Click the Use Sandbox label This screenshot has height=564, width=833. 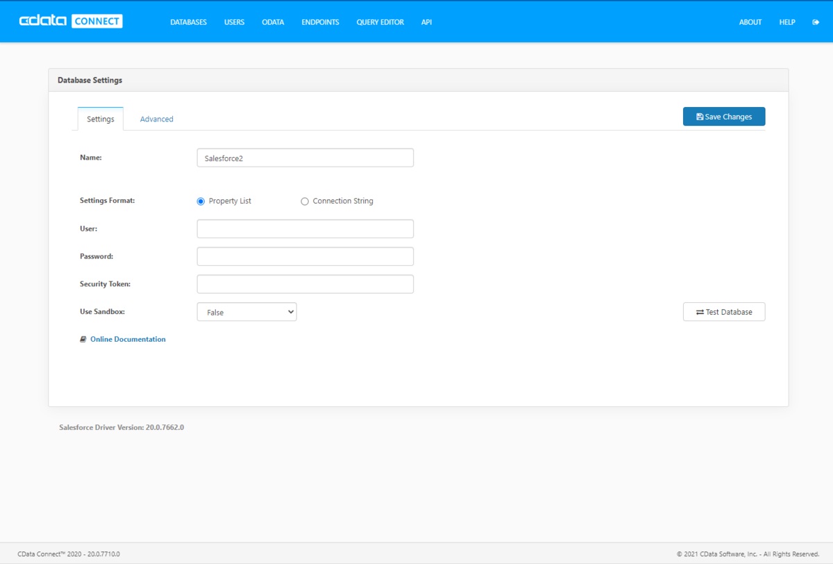pyautogui.click(x=102, y=312)
